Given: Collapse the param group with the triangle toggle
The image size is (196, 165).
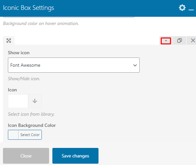Looking at the screenshot, I should pos(166,41).
